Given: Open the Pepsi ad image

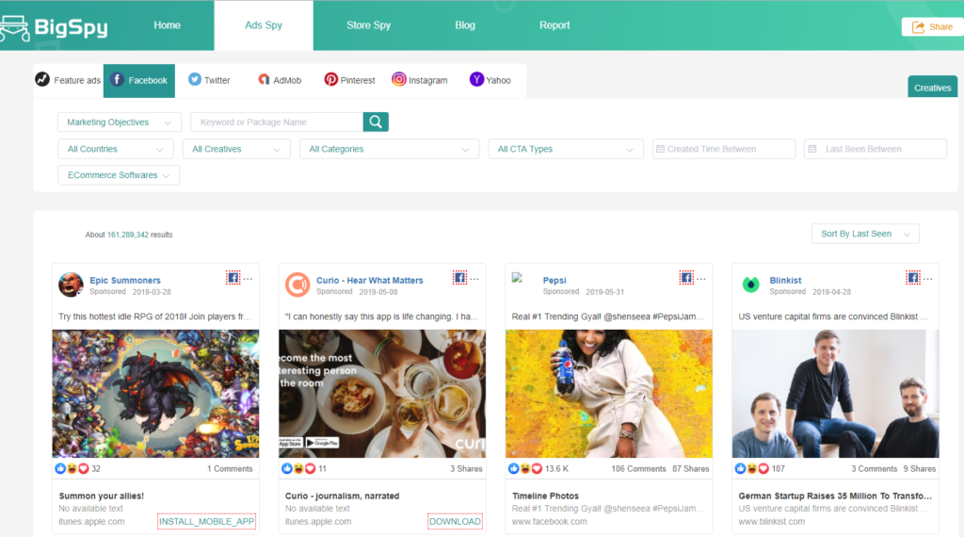Looking at the screenshot, I should pyautogui.click(x=609, y=394).
